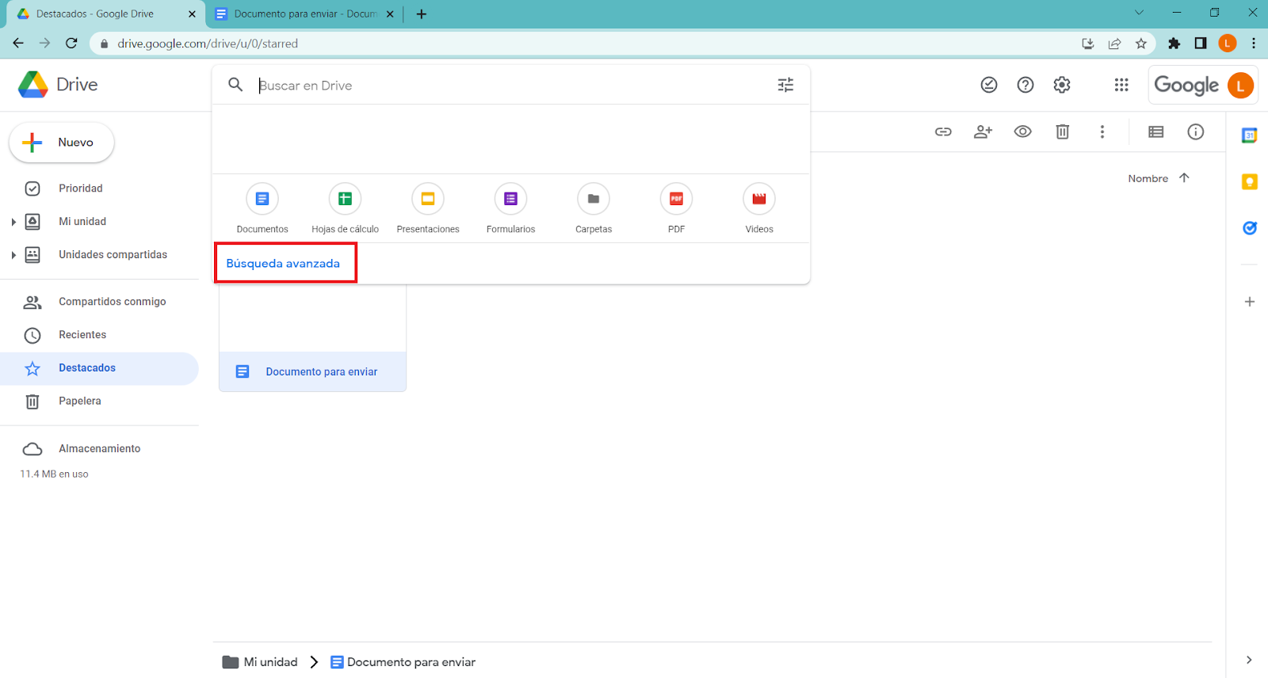1268x678 pixels.
Task: Select Destacados in the sidebar
Action: point(99,368)
